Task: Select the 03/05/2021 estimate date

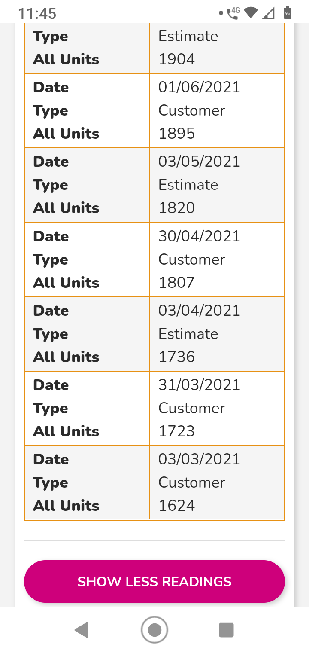Action: pos(199,162)
